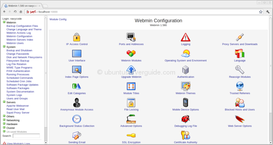Open the Reassign Modules wrench icon
Viewport: 273px width, 145px height.
240,70
